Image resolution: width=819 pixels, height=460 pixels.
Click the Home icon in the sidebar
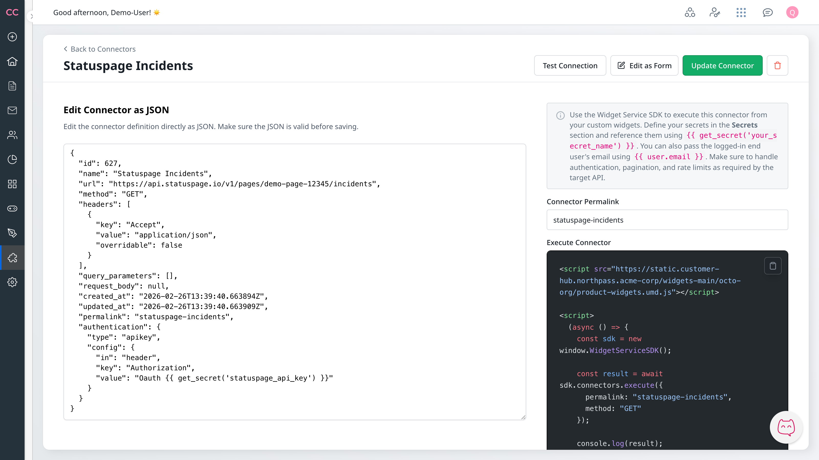[x=12, y=61]
